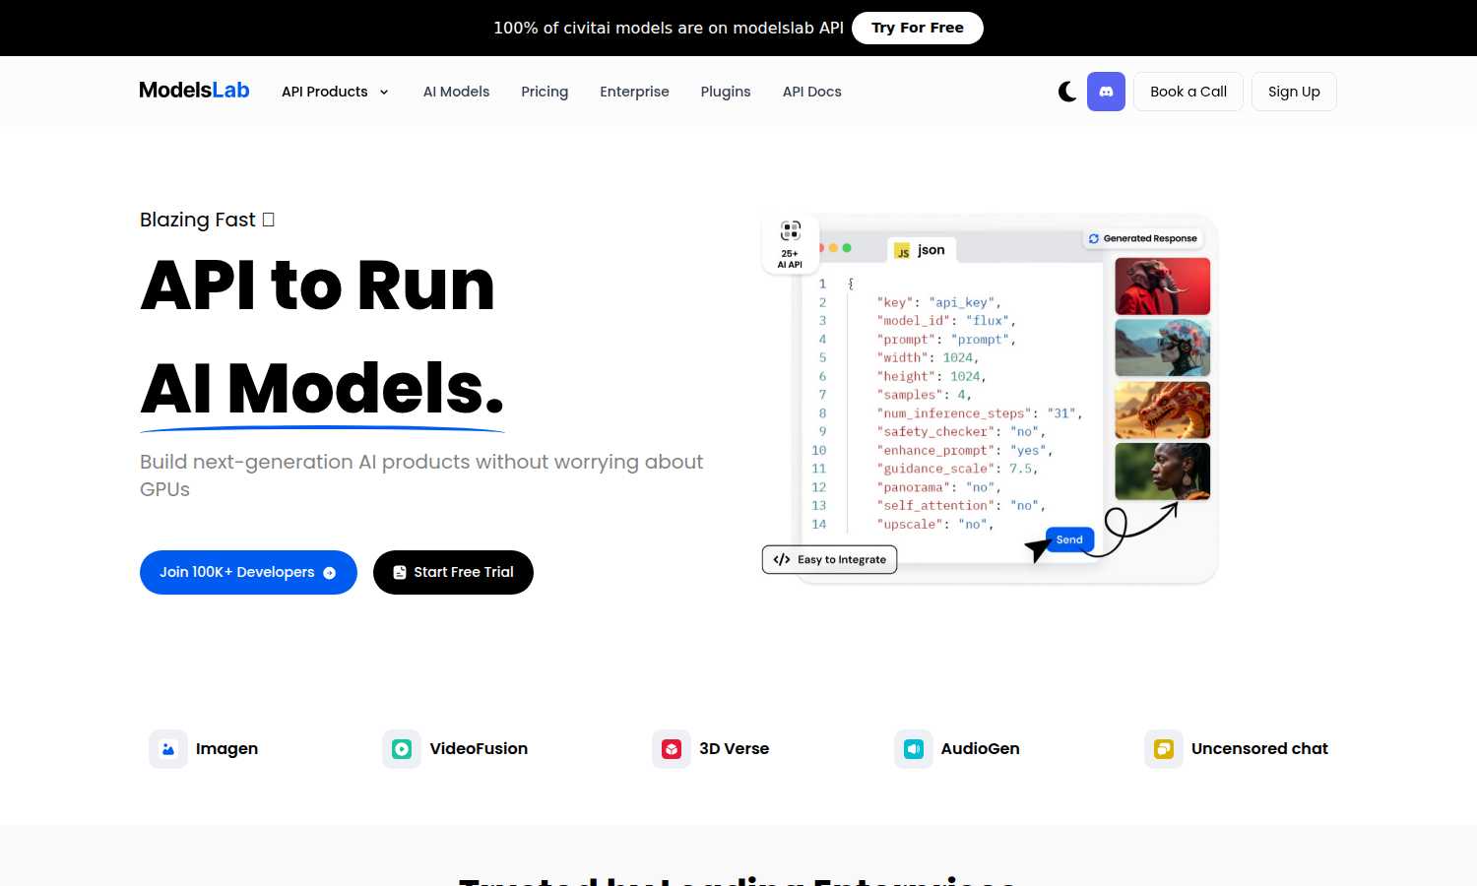Open the 3D Verse text label
The image size is (1477, 886).
click(x=734, y=749)
